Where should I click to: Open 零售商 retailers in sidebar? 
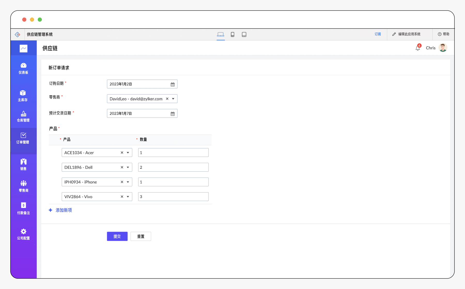24,186
